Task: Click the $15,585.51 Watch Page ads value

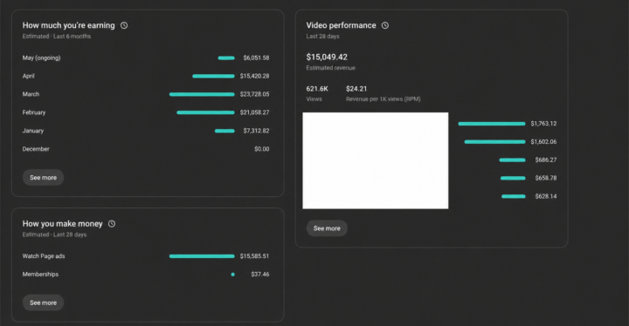Action: point(255,256)
